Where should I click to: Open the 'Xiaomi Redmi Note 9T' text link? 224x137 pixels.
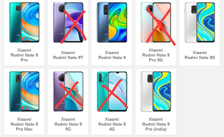pos(68,55)
